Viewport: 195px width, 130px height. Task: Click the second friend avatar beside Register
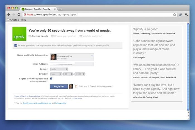76,86
